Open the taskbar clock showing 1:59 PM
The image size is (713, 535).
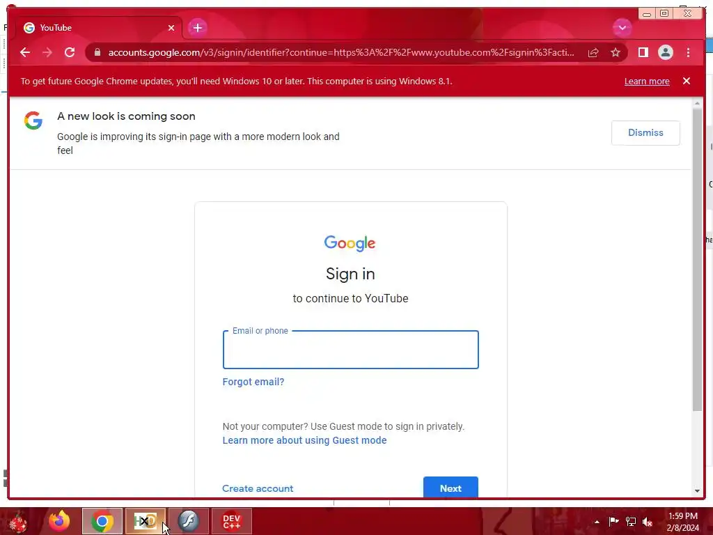pos(683,522)
